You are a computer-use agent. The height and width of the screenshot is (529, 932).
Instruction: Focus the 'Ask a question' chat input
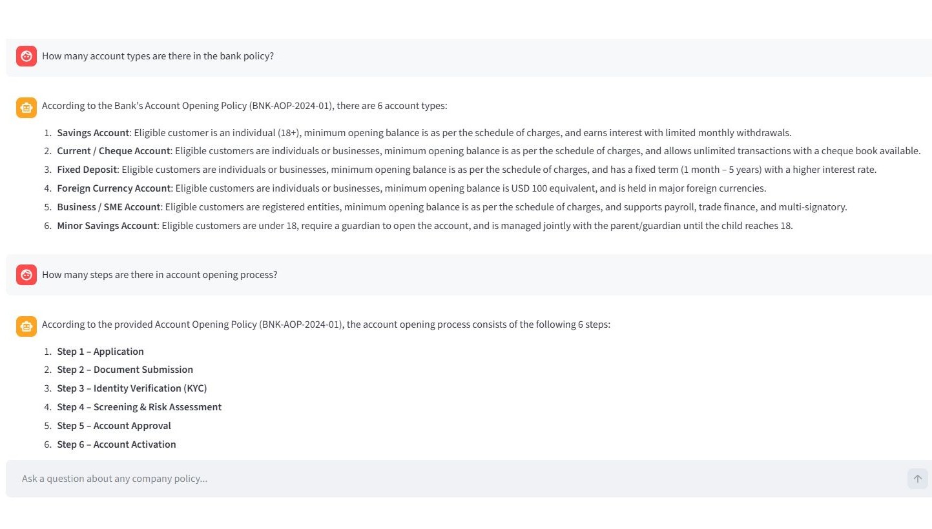click(452, 479)
